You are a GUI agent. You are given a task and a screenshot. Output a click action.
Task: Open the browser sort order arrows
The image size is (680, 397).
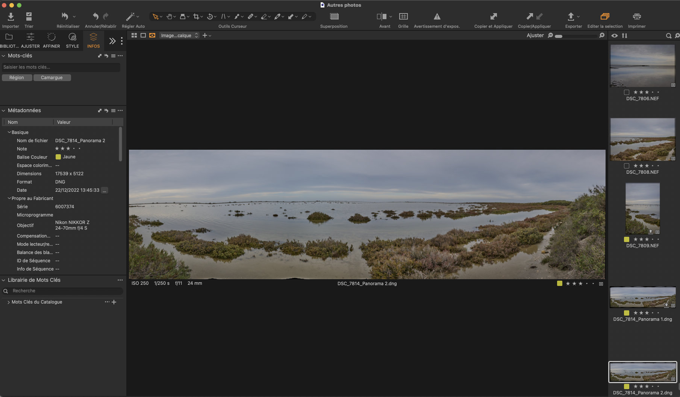[x=625, y=36]
